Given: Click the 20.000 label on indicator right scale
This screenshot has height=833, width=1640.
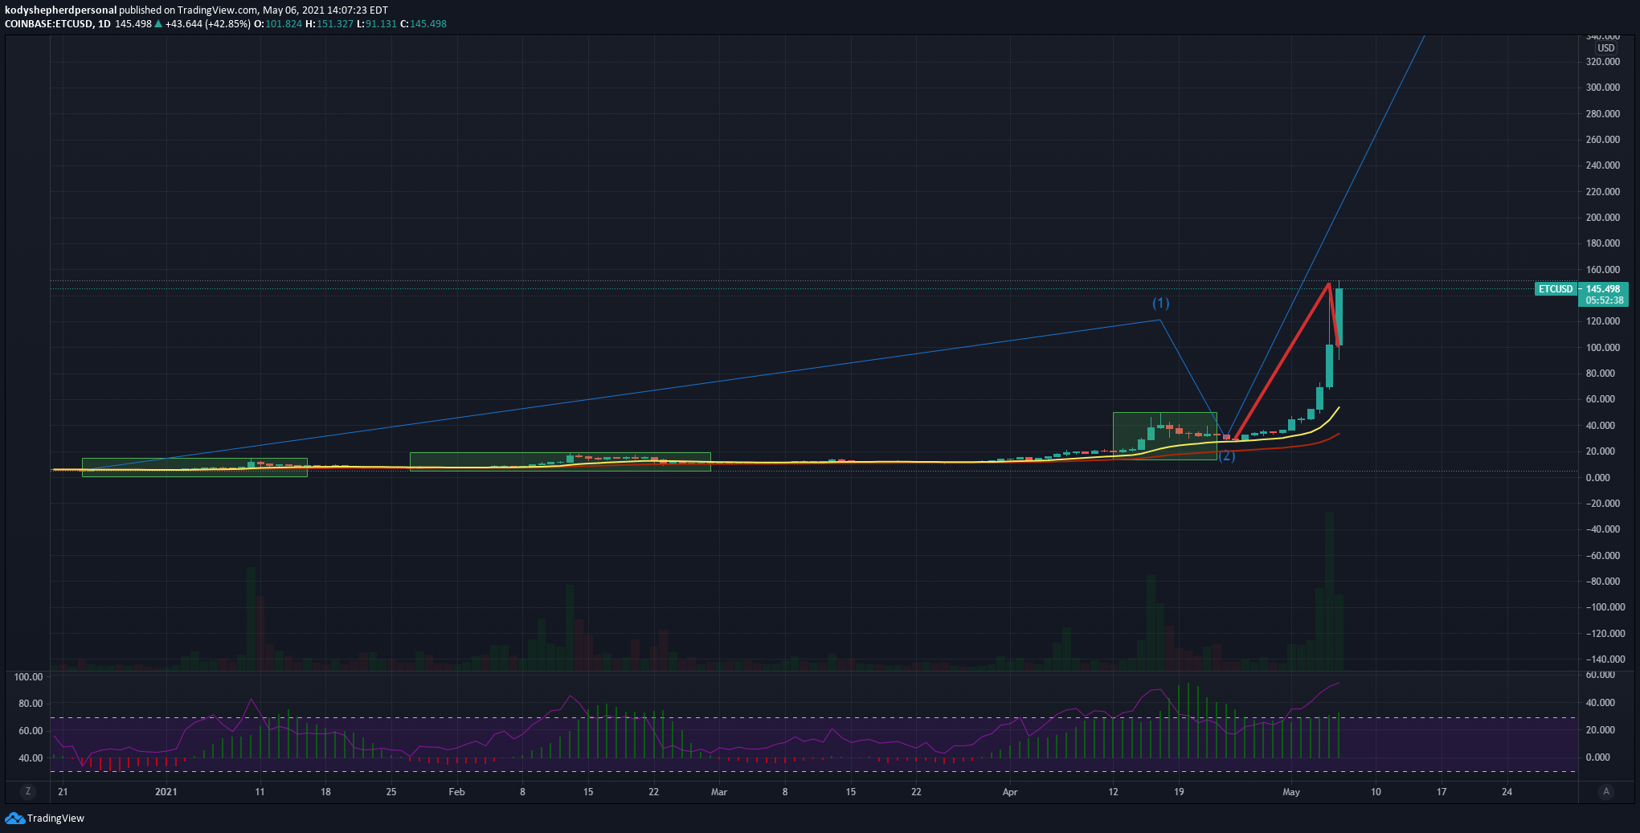Looking at the screenshot, I should [1599, 730].
